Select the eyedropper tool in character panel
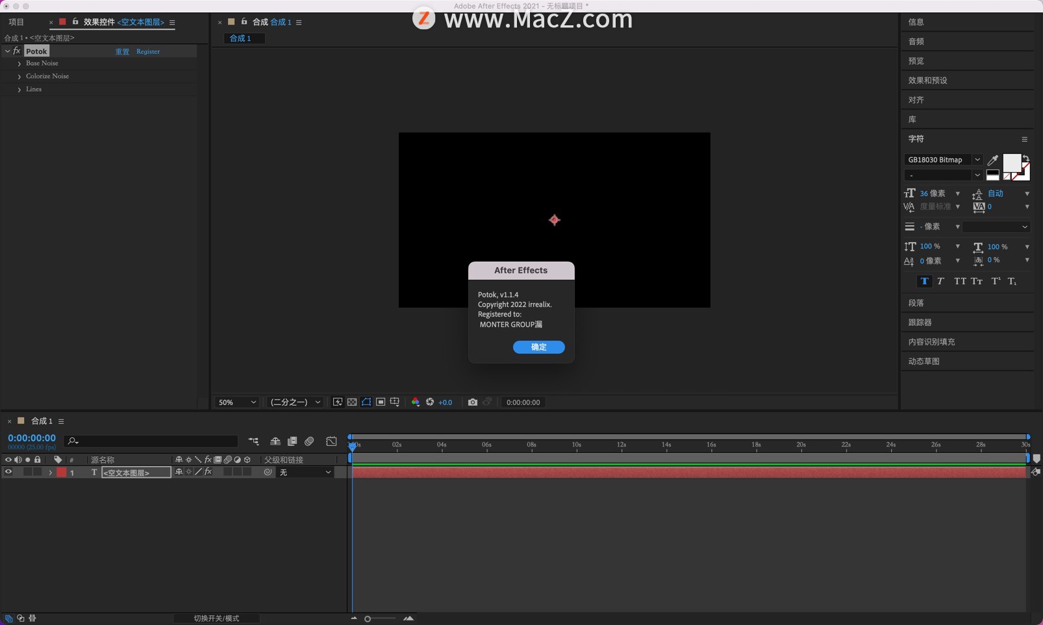The width and height of the screenshot is (1043, 625). [992, 160]
